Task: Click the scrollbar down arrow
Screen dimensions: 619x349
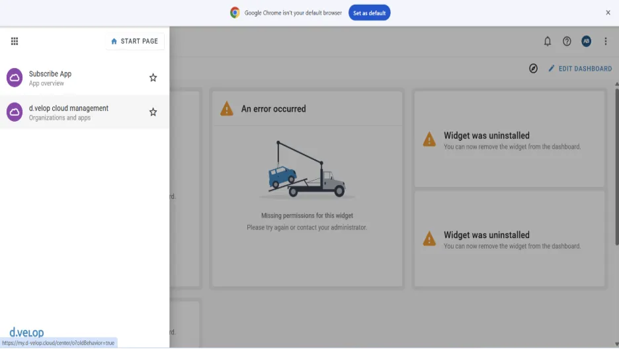Action: pyautogui.click(x=616, y=344)
